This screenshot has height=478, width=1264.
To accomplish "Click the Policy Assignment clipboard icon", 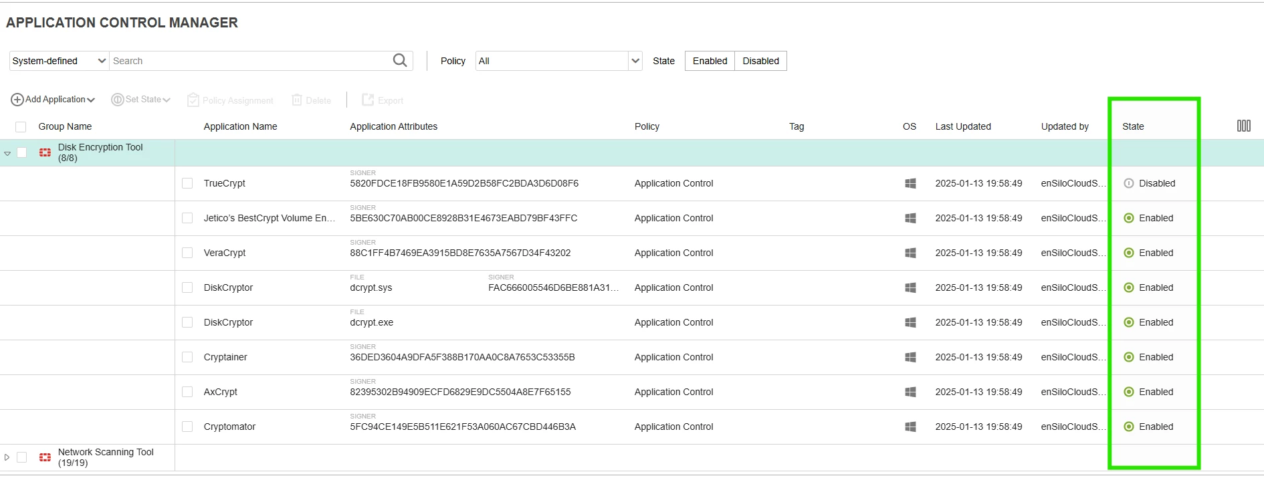I will pos(193,100).
